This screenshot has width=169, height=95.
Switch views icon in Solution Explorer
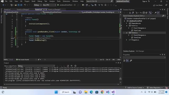point(133,13)
